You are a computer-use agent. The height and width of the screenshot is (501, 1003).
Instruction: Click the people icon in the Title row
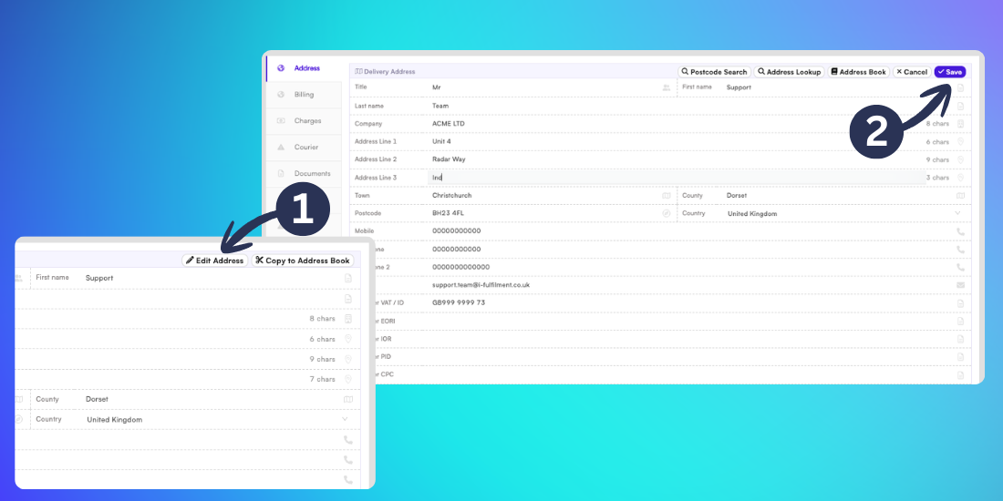[x=667, y=87]
